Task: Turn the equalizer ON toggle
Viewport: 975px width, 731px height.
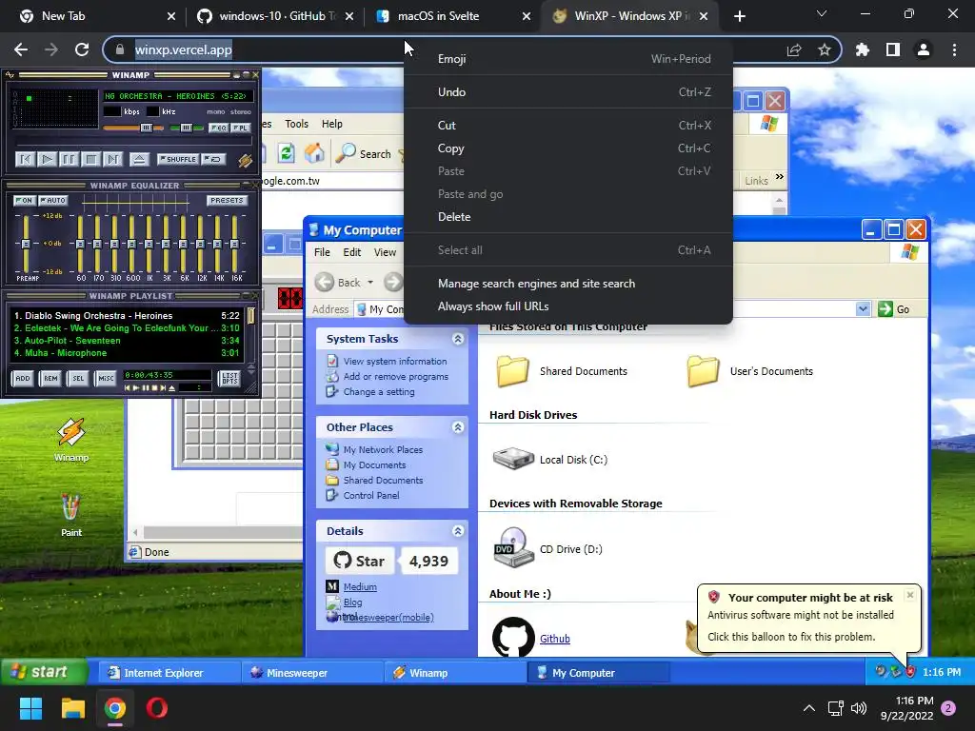Action: tap(24, 200)
